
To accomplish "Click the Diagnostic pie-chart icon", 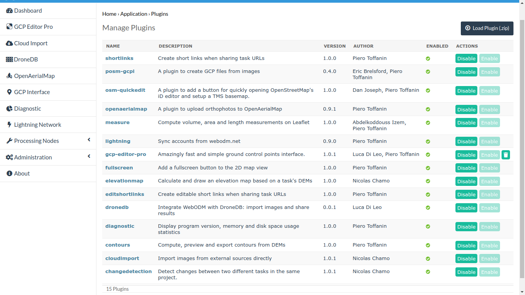I will click(x=8, y=108).
